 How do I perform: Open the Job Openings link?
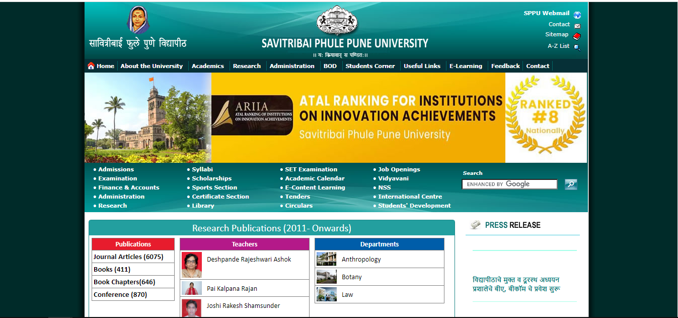(x=399, y=169)
